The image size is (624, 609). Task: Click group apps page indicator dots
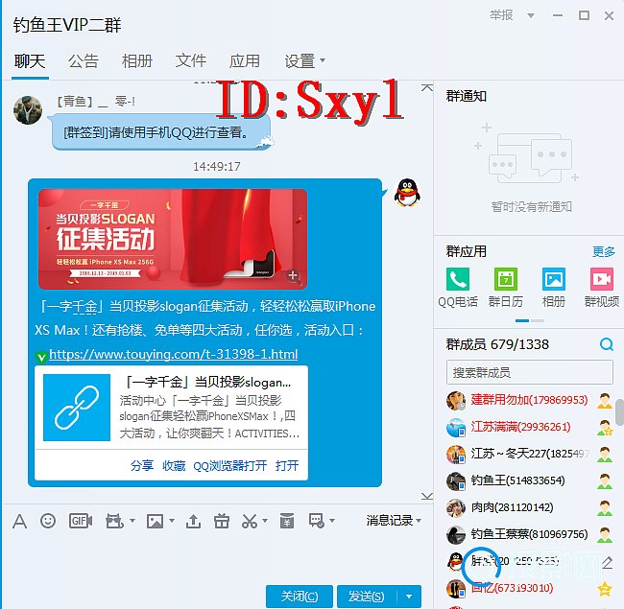[x=530, y=320]
